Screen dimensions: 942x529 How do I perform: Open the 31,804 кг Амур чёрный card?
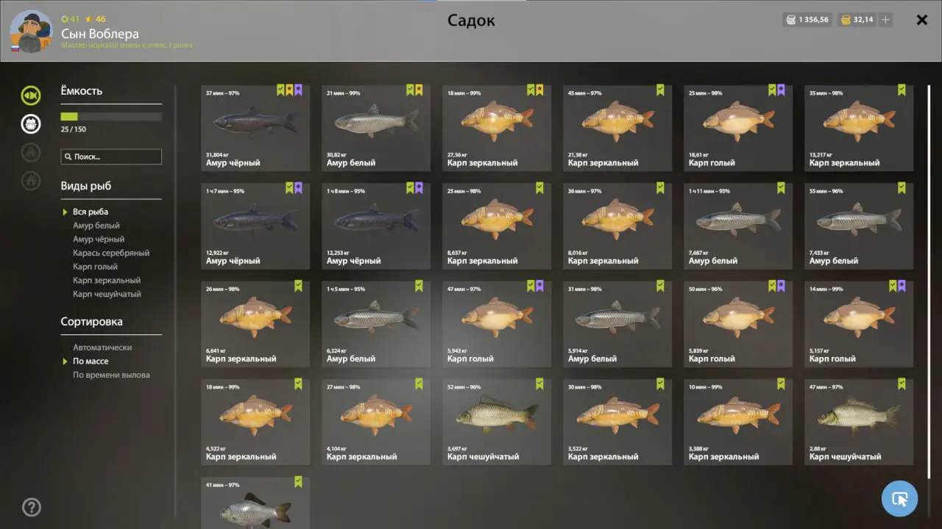tap(255, 128)
